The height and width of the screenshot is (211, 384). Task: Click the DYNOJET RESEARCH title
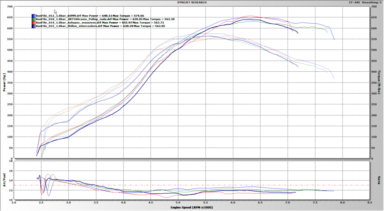pos(192,2)
